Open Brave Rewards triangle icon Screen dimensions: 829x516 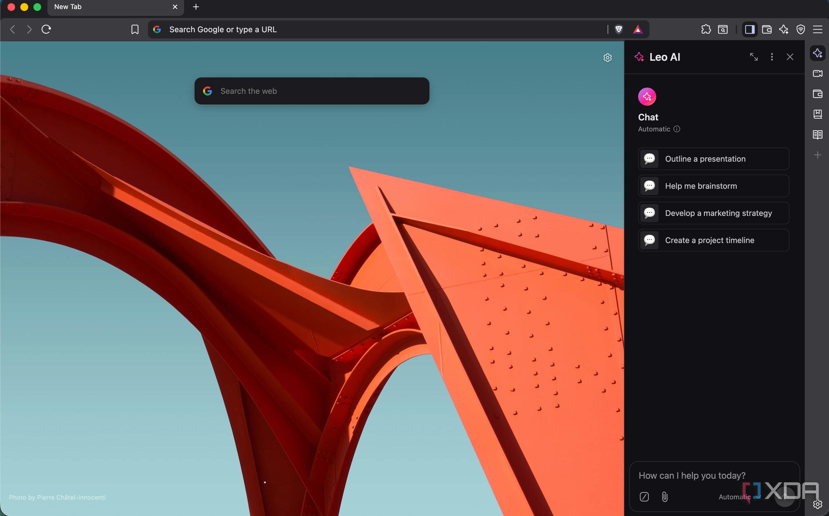(x=638, y=30)
